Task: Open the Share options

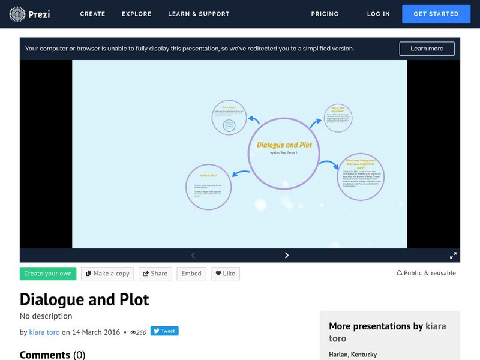Action: 155,274
